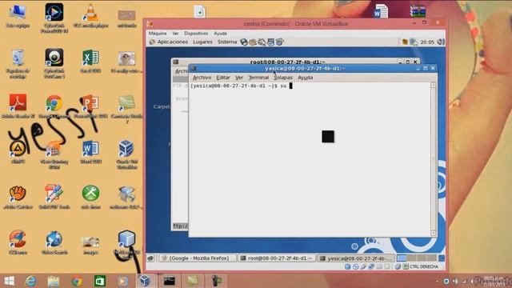Open the Word document at top right
512x288 pixels.
point(381,11)
